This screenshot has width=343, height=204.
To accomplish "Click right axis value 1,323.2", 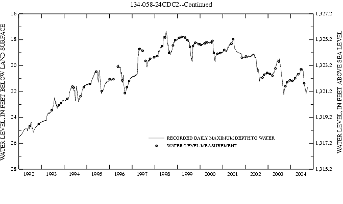I will click(x=324, y=65).
